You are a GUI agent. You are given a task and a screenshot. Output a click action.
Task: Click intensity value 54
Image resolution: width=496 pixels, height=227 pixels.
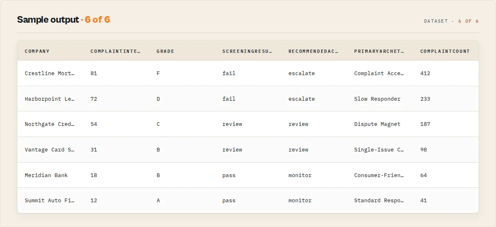point(94,124)
